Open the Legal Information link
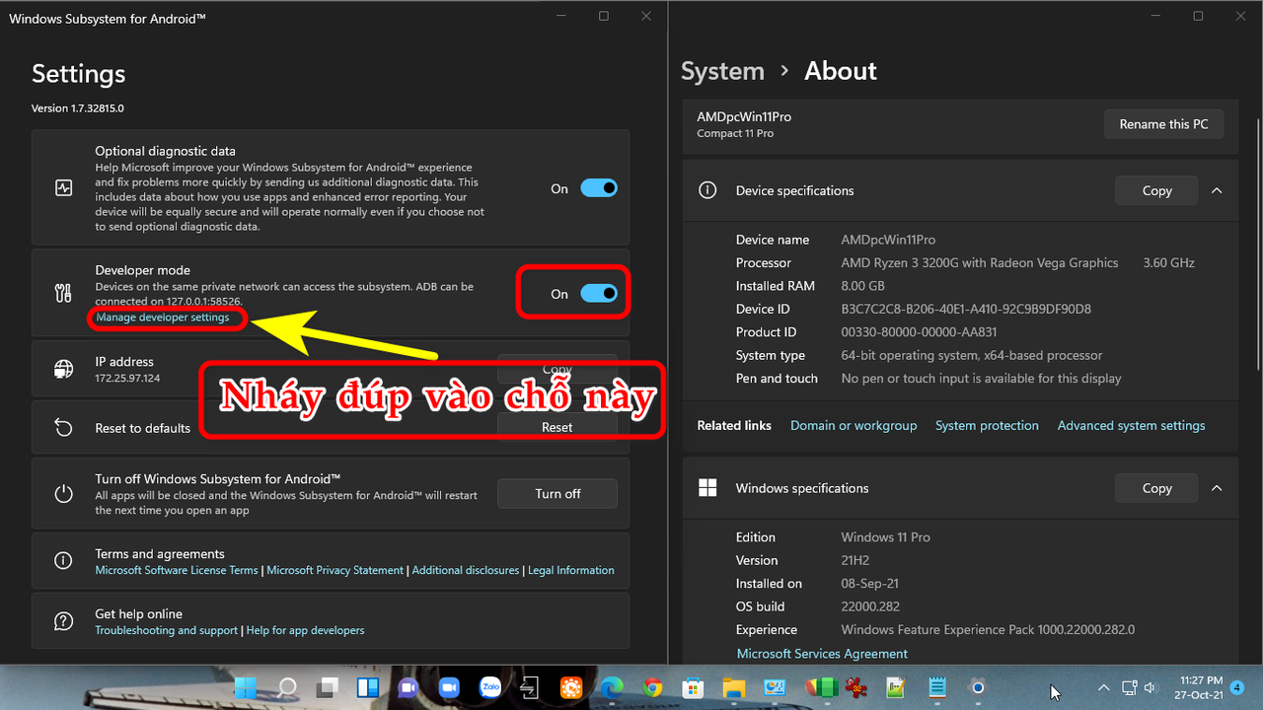The image size is (1263, 710). 571,570
